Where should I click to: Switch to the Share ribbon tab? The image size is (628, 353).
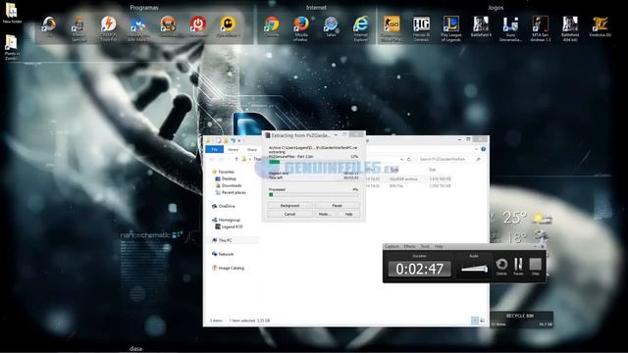click(252, 149)
